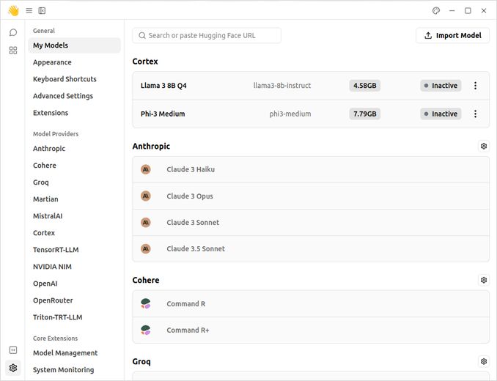Toggle the left panel collapse icon
Screen dimensions: 497x381
42,11
